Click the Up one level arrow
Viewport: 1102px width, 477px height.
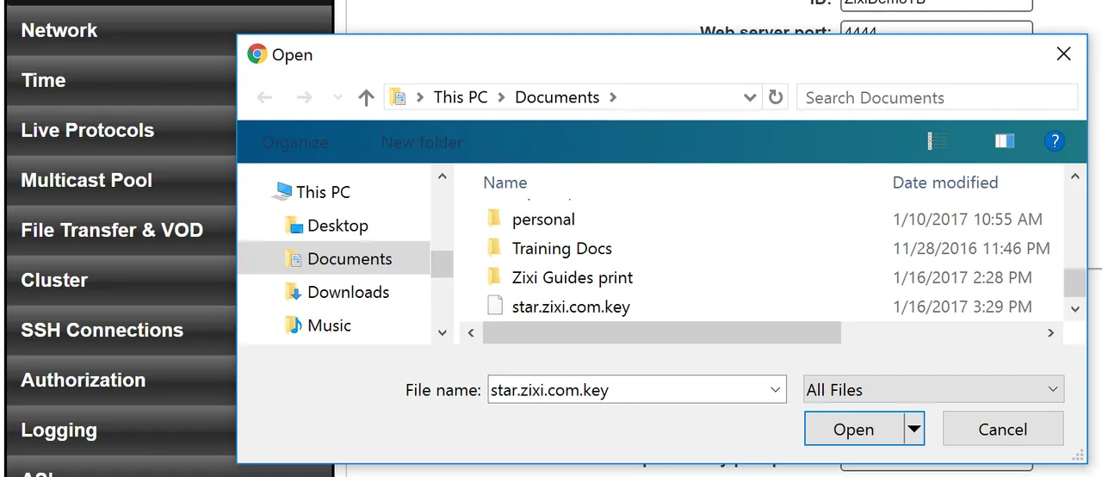(x=366, y=98)
